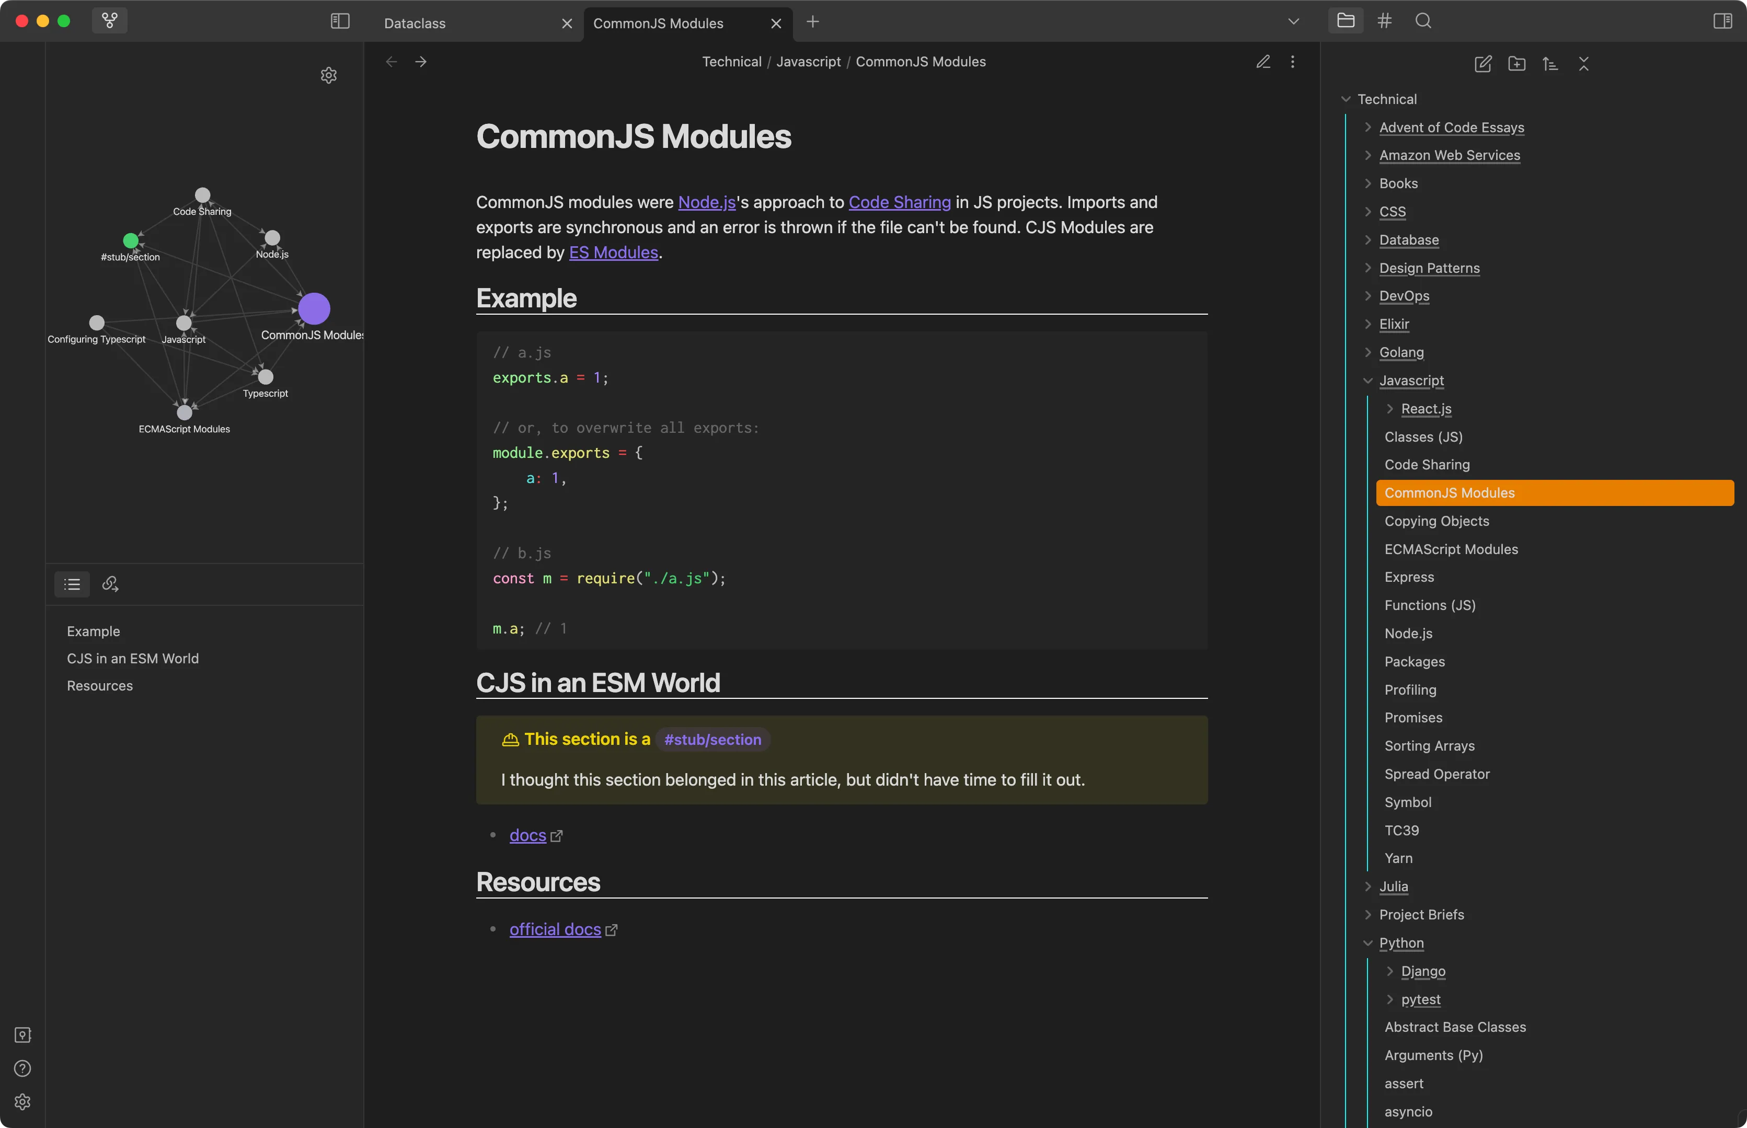
Task: Show the backlinks tab in left sidebar
Action: coord(110,584)
